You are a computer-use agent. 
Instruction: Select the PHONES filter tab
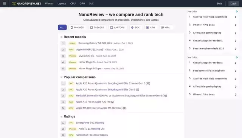click(x=77, y=28)
